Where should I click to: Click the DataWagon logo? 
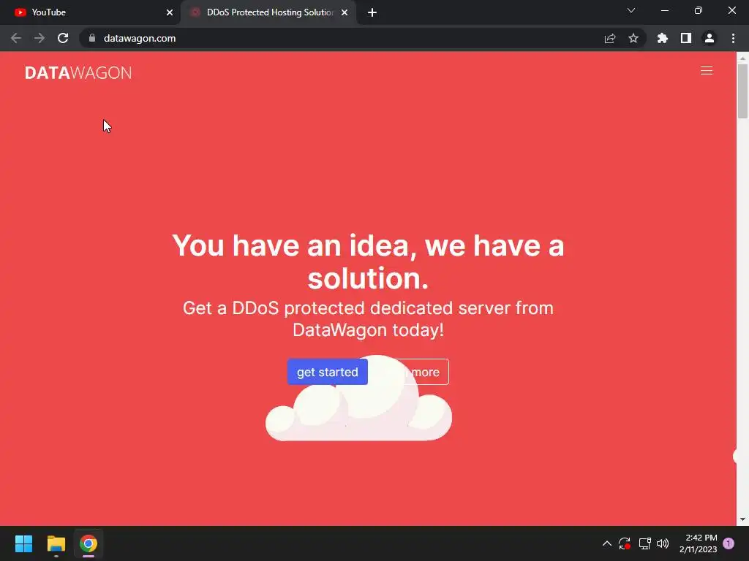78,72
